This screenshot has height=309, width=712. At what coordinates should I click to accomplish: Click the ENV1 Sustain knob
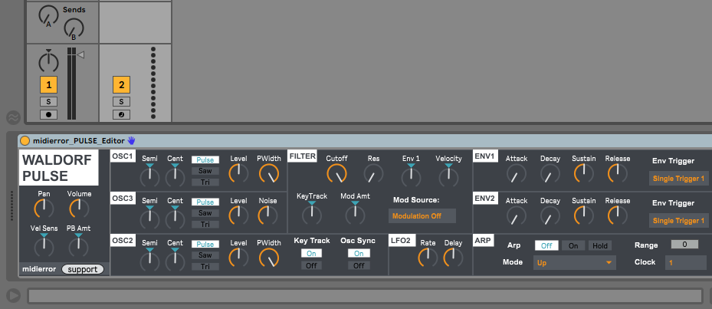[x=583, y=173]
